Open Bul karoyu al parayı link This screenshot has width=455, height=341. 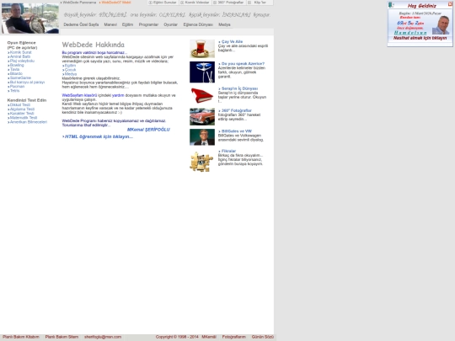tap(27, 83)
